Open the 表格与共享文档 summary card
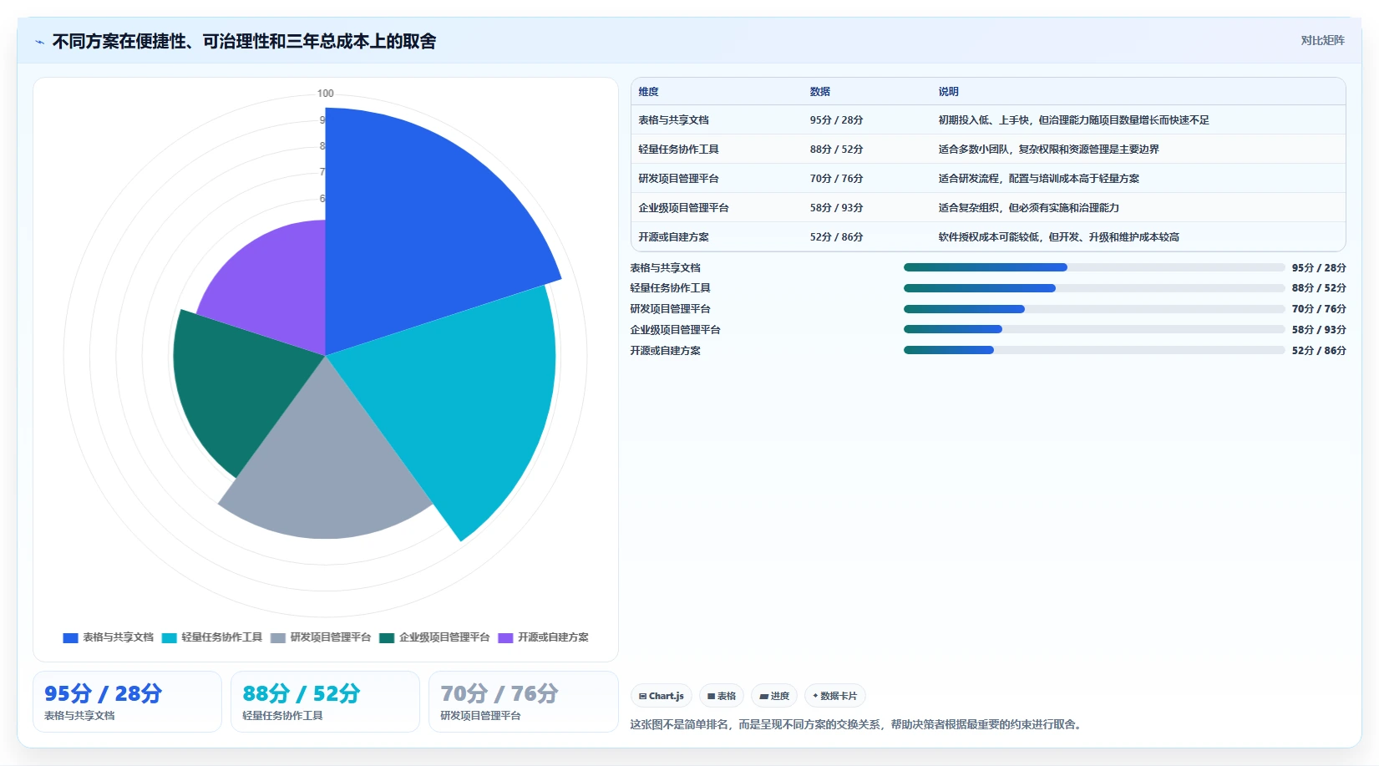The width and height of the screenshot is (1379, 766). coord(127,702)
